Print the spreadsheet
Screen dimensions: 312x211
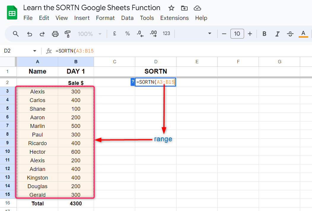(55, 34)
